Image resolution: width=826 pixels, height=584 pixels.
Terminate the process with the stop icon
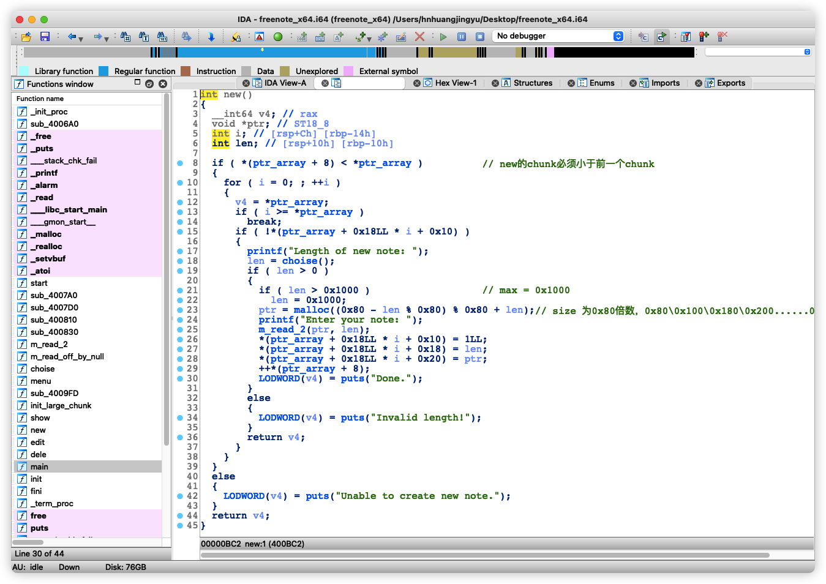[x=480, y=37]
